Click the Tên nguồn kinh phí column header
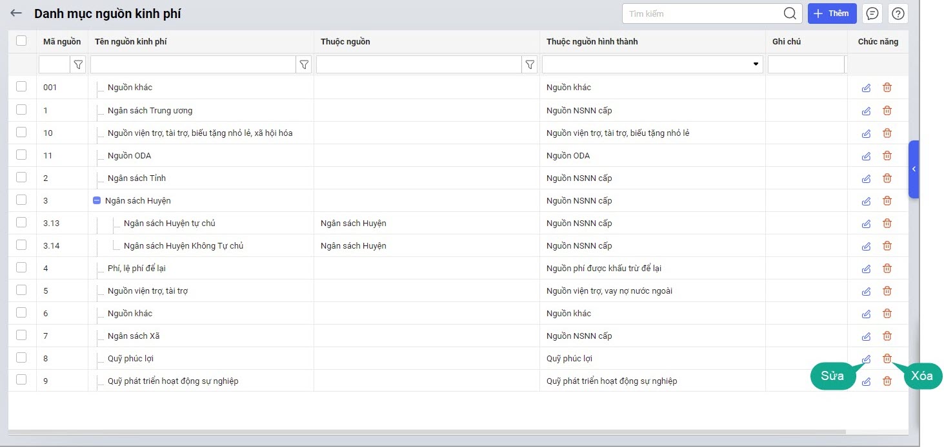 coord(131,42)
